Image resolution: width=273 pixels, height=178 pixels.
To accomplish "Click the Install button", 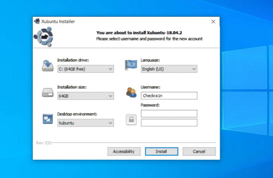I will 161,151.
